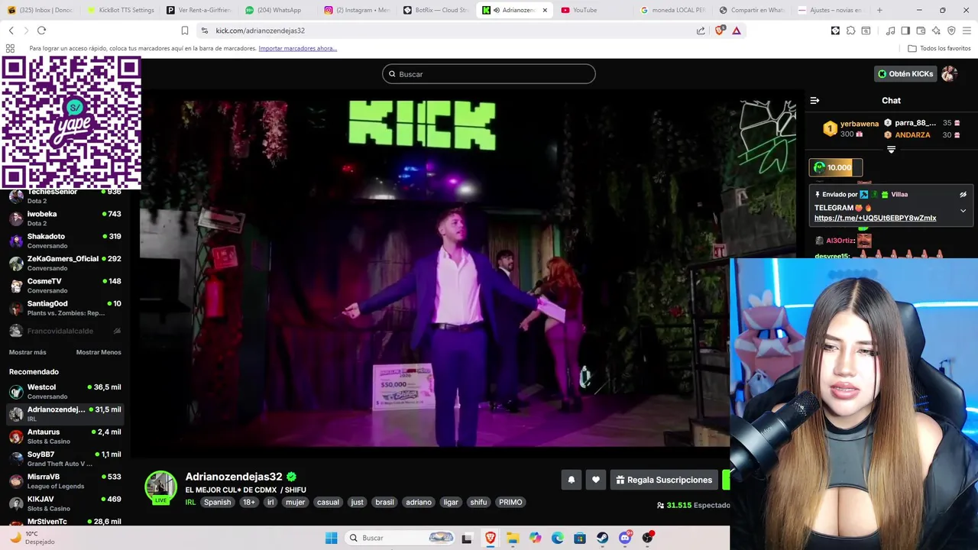Open the Brave playlist music icon
This screenshot has width=978, height=550.
coord(890,31)
